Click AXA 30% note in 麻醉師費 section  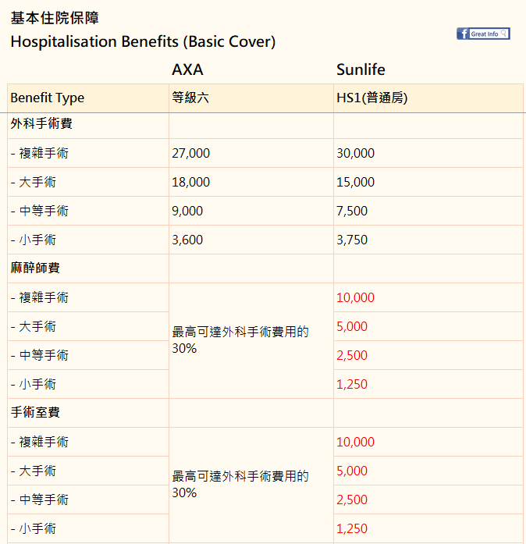240,340
